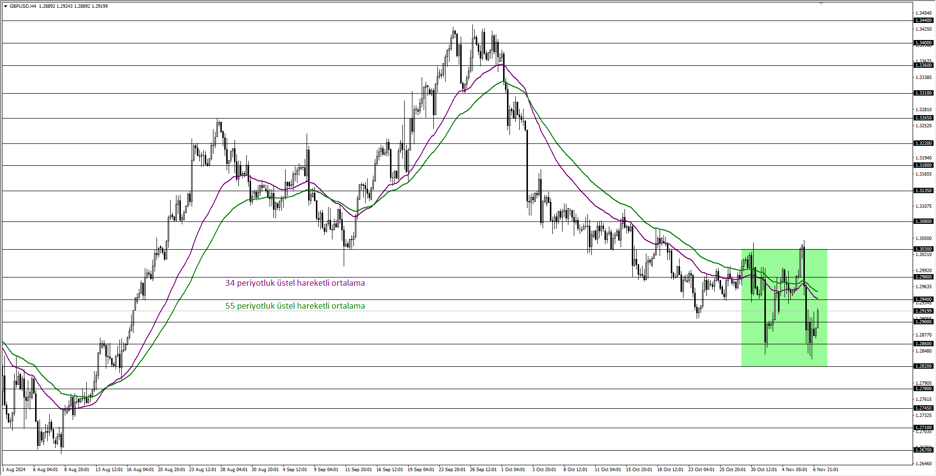This screenshot has width=936, height=476.
Task: Click the 19 Sep 04:01 time label
Action: pyautogui.click(x=421, y=470)
